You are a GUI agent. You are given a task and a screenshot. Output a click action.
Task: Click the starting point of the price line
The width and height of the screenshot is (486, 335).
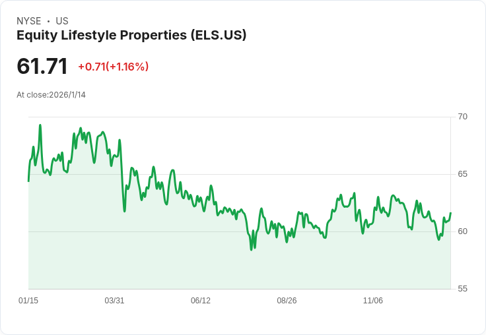tap(28, 181)
